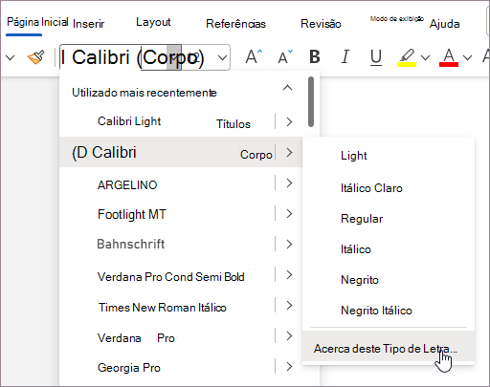This screenshot has width=490, height=387.
Task: Toggle Bold formatting button
Action: (315, 57)
